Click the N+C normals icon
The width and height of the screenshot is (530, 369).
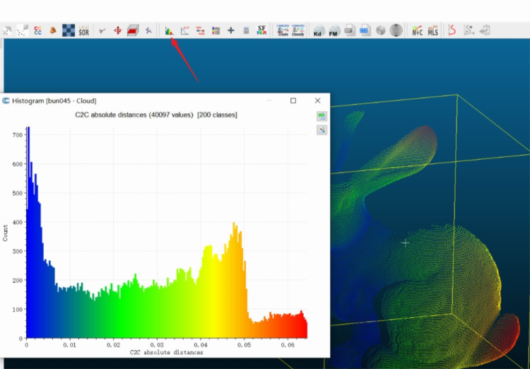[x=418, y=31]
